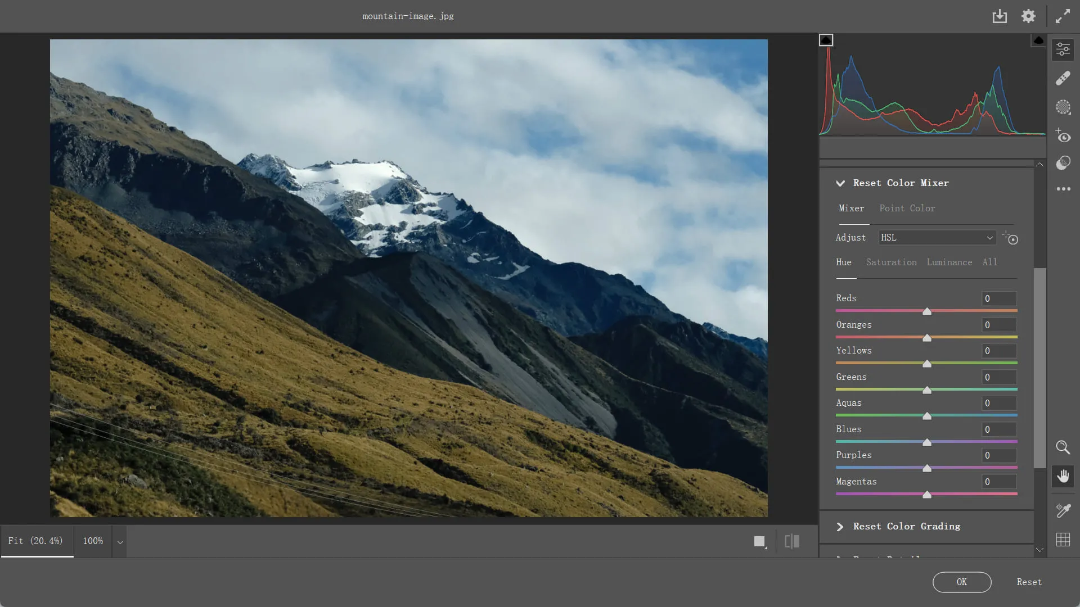This screenshot has height=607, width=1080.
Task: Toggle highlight clipping warning in histogram
Action: (x=1038, y=40)
